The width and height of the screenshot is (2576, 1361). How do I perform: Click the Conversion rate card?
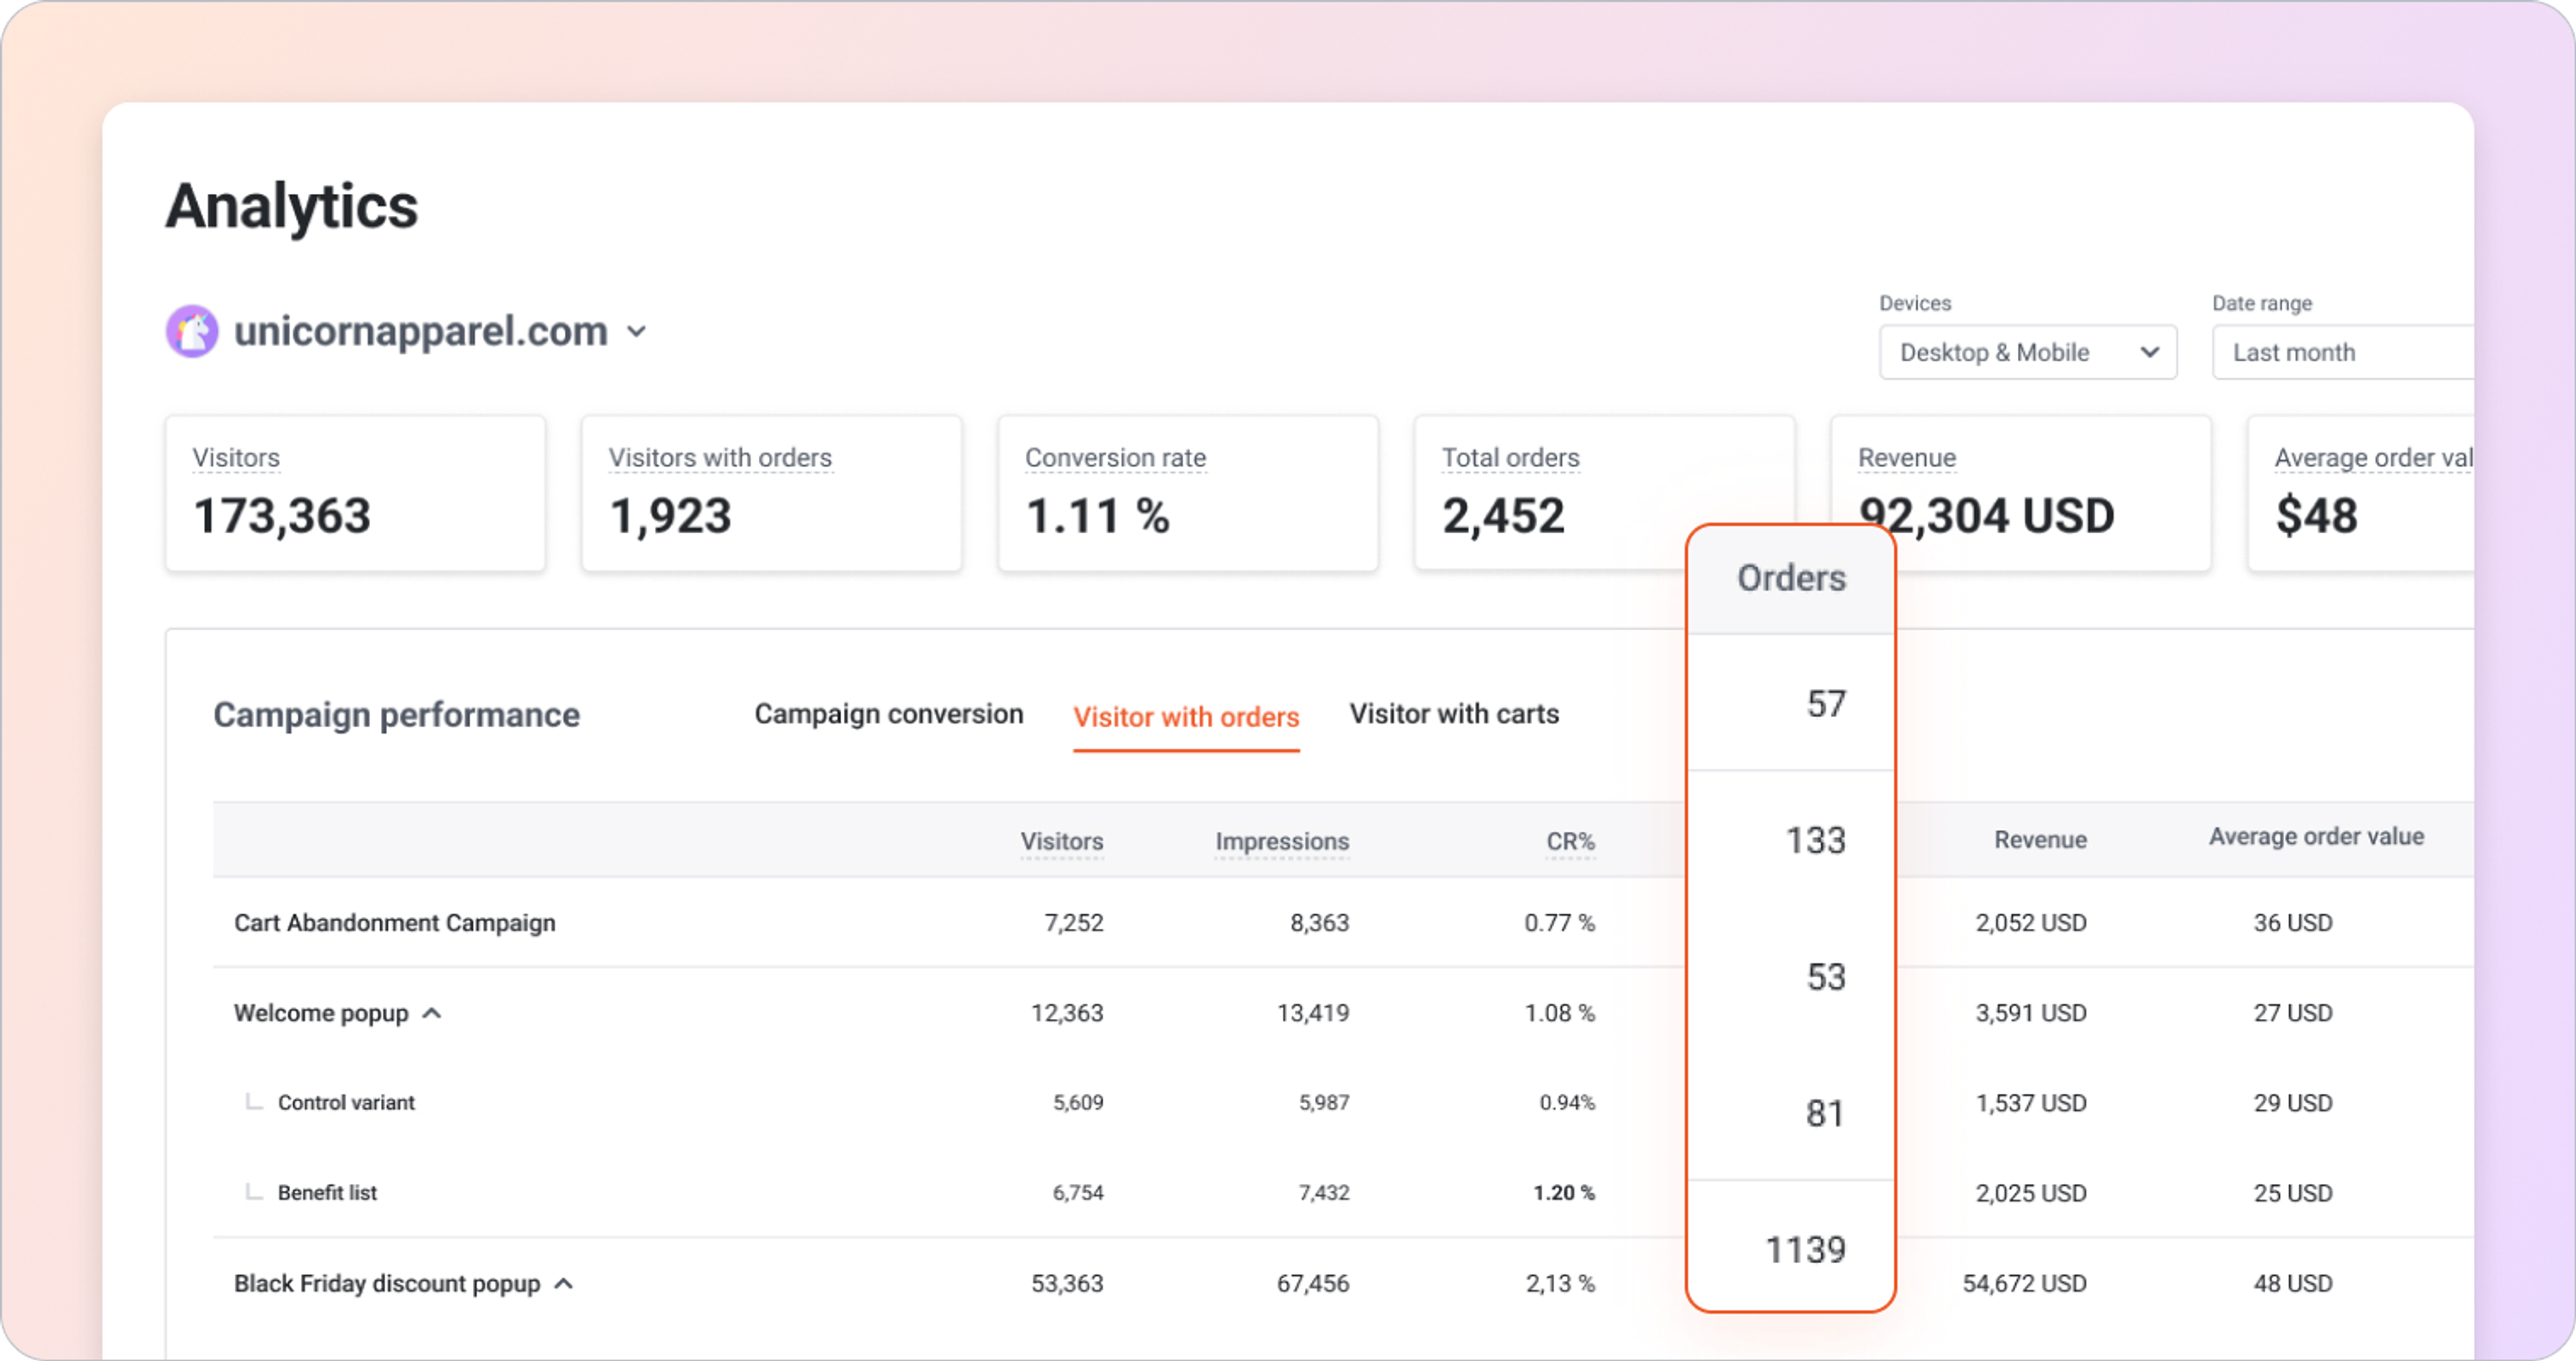tap(1187, 493)
